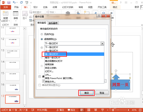Click the Audio speaker icon in ribbon
Screen dimensions: 143x112
click(111, 13)
